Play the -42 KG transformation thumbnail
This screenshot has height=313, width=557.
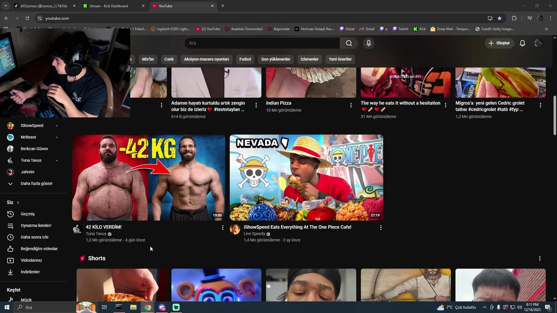point(148,177)
